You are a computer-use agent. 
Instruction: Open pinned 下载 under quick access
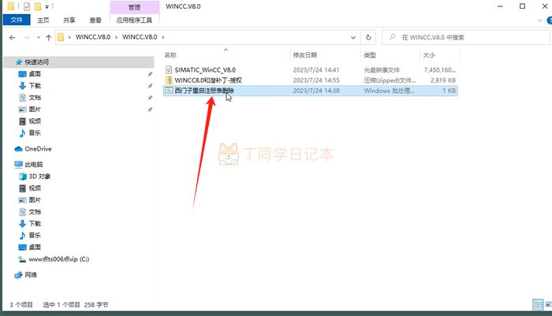[x=35, y=86]
